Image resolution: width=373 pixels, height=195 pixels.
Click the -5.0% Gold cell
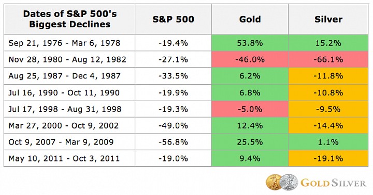250,109
